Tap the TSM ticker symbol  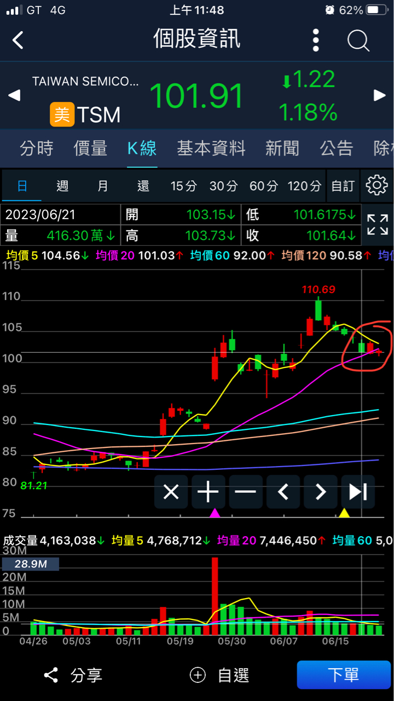(99, 114)
